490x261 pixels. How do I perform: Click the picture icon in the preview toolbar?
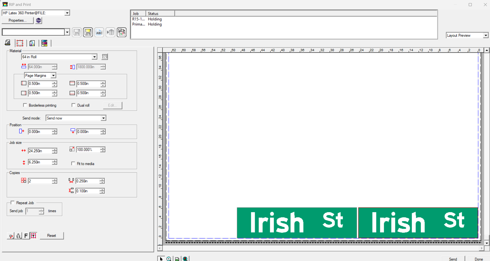point(177,259)
